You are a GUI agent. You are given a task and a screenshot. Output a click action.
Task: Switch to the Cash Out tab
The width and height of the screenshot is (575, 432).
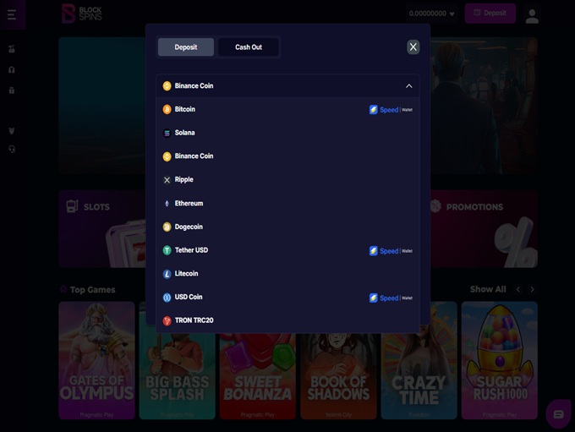248,47
